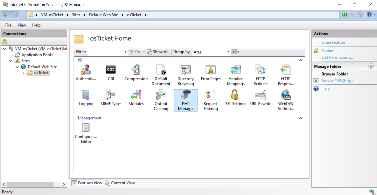The width and height of the screenshot is (377, 195).
Task: Select Default Web Site tree item
Action: tap(42, 67)
